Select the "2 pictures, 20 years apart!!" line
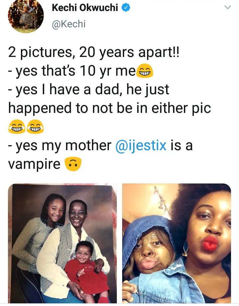The image size is (239, 306). [x=93, y=52]
